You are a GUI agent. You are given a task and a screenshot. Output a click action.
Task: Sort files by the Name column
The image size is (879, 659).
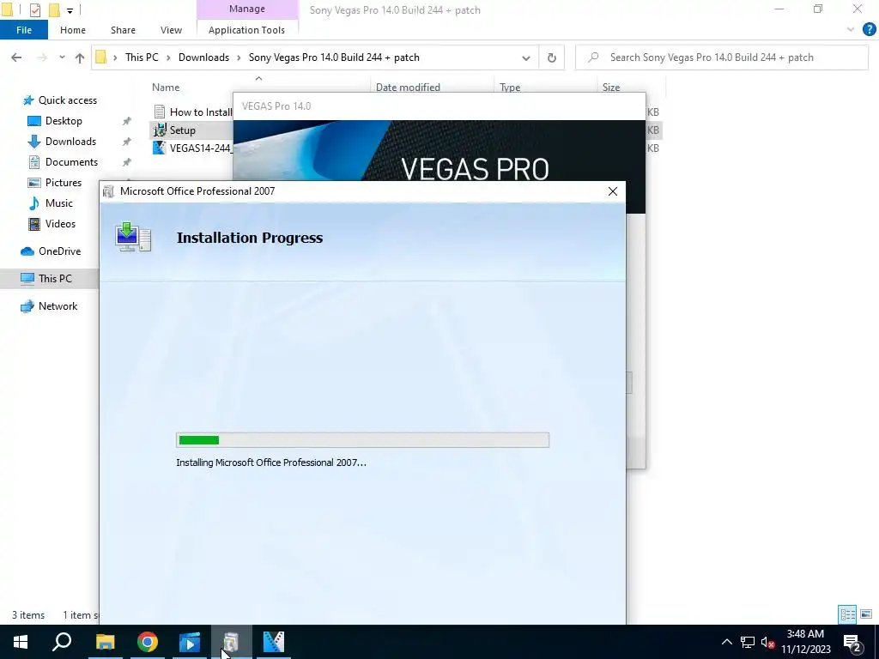pos(166,88)
